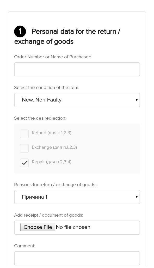
Task: Check the Refund (для п.1,2,3) checkbox
Action: point(24,134)
